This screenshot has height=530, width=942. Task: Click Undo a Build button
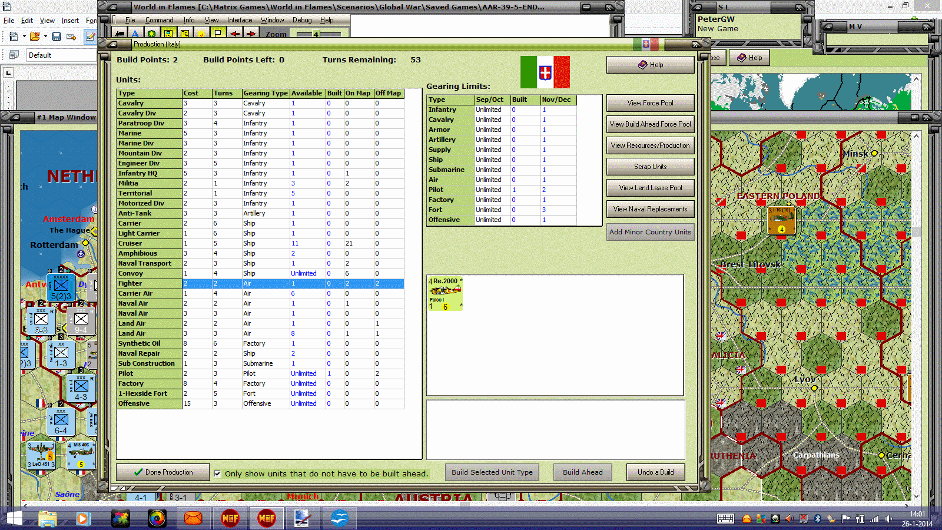[x=655, y=472]
